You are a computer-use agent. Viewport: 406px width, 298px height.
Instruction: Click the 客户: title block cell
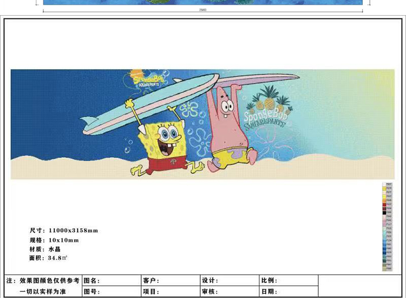(171, 280)
